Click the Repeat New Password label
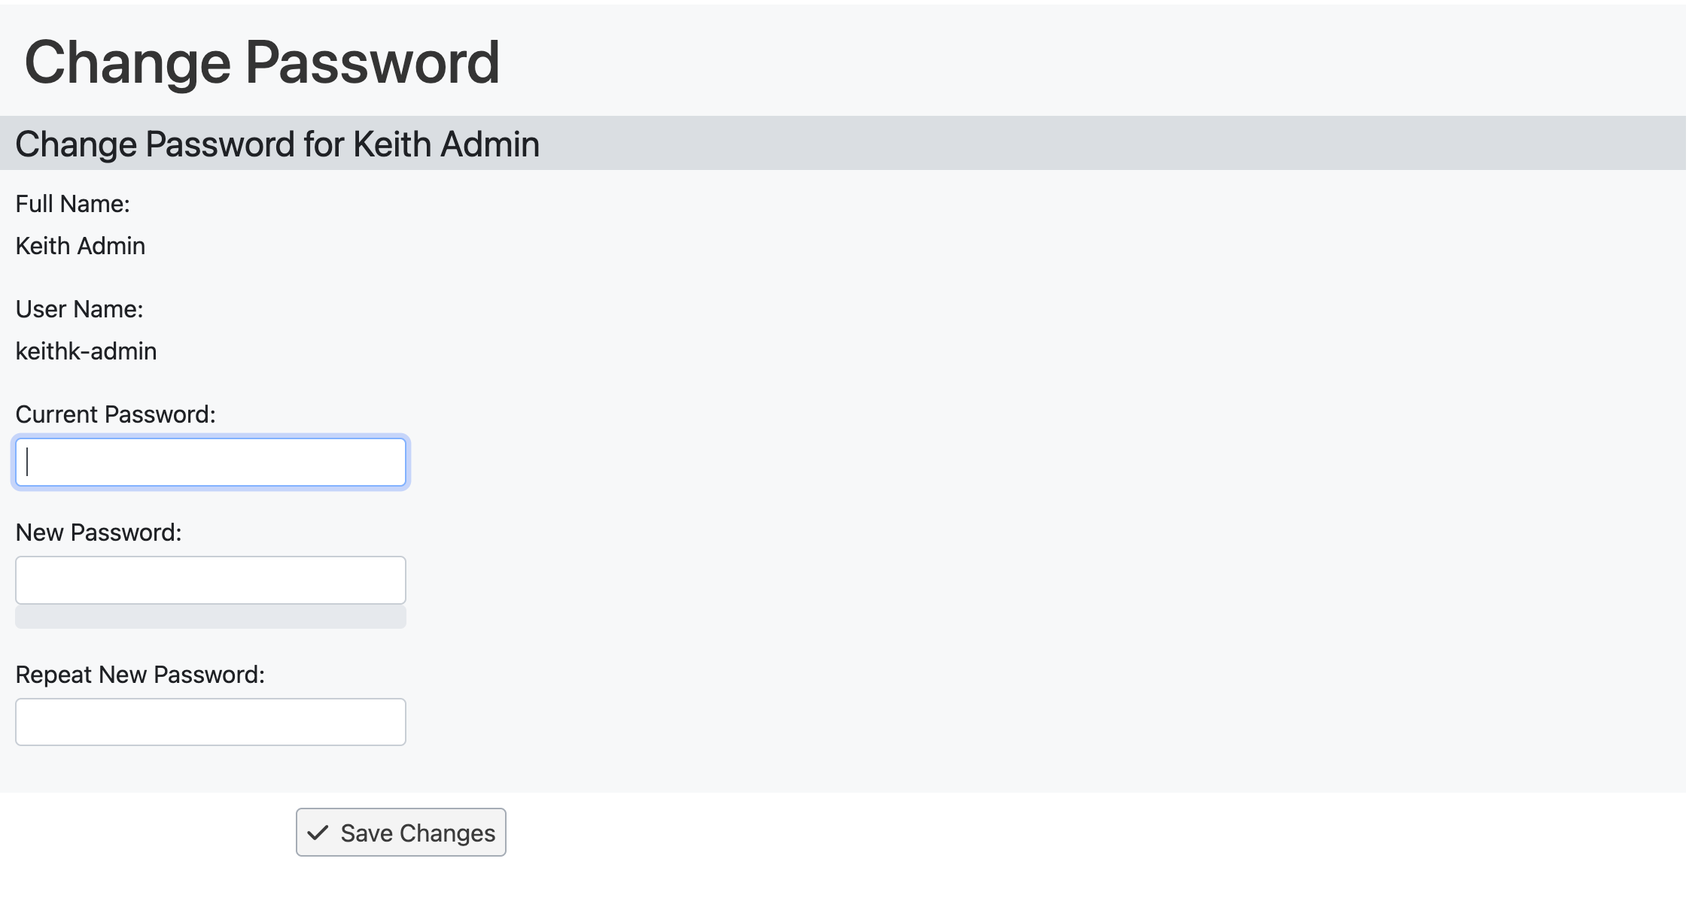The image size is (1692, 898). coord(139,674)
